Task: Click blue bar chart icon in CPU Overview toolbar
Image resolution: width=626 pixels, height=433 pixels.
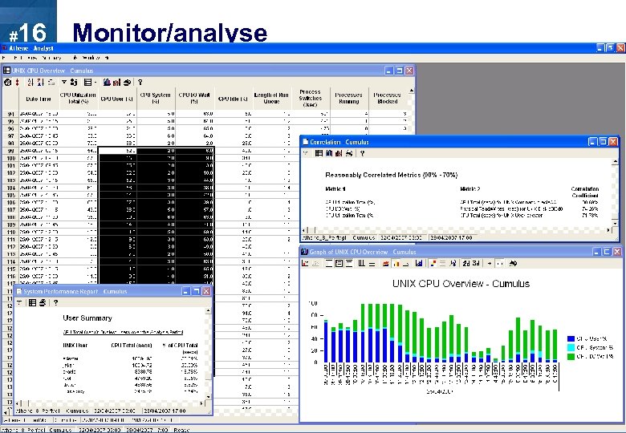Action: pyautogui.click(x=107, y=82)
